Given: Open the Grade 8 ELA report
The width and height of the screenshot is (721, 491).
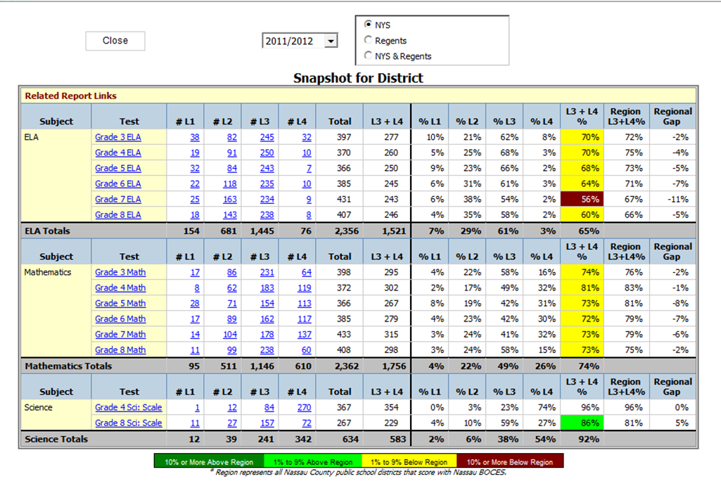Looking at the screenshot, I should pyautogui.click(x=118, y=215).
